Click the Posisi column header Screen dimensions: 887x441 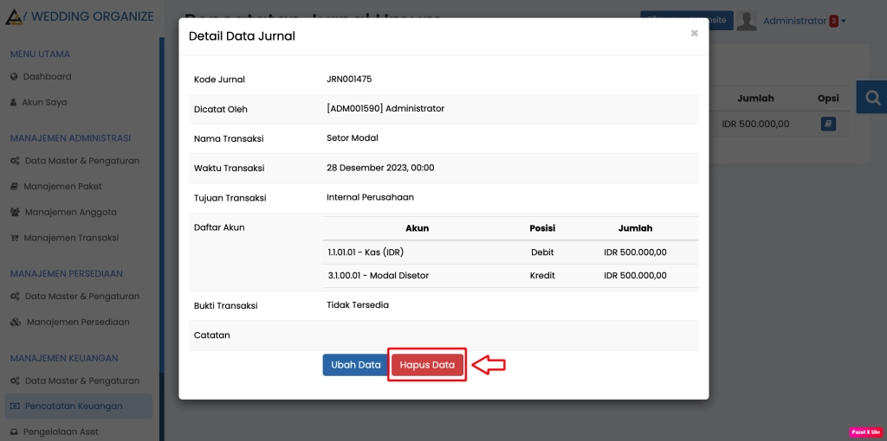(542, 228)
